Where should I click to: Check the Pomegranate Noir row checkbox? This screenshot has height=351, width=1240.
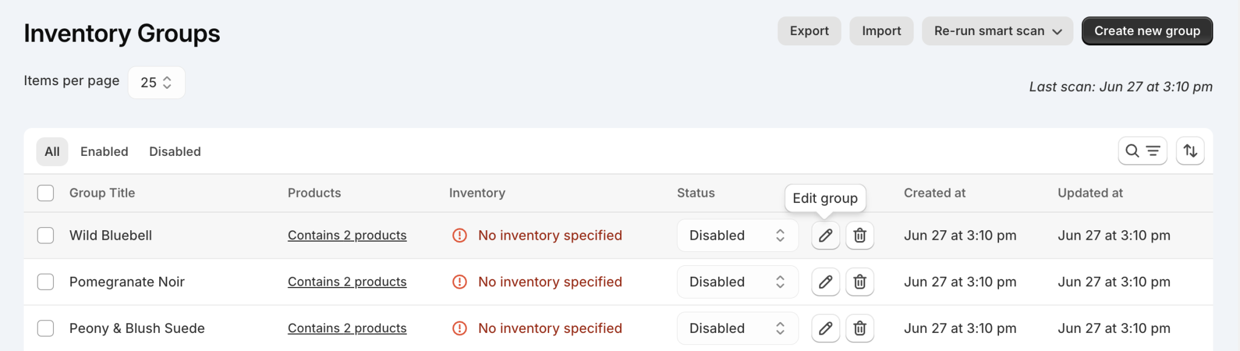[45, 282]
